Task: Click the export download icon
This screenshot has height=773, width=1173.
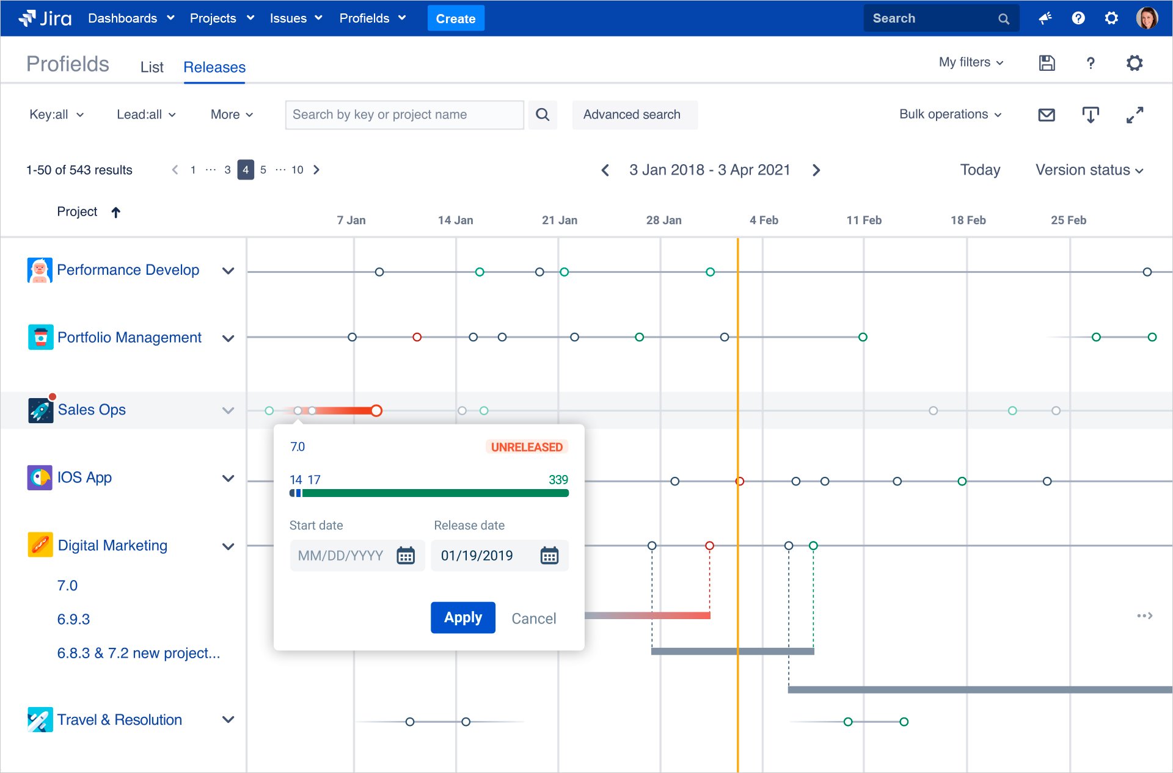Action: pos(1091,114)
